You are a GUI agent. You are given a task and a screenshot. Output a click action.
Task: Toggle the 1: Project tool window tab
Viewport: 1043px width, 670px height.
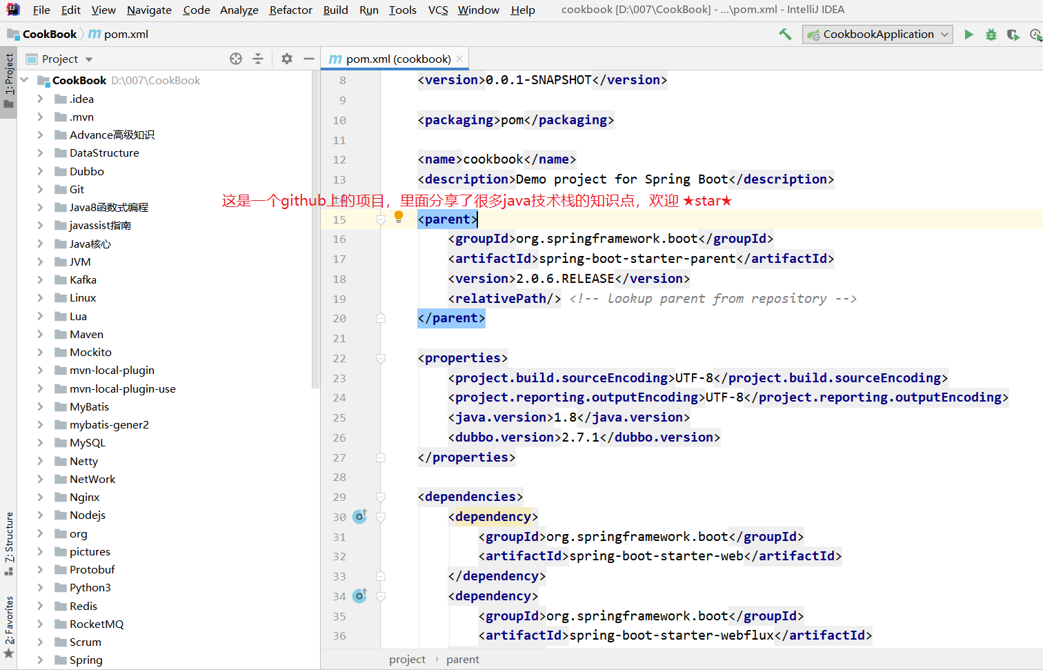[8, 83]
